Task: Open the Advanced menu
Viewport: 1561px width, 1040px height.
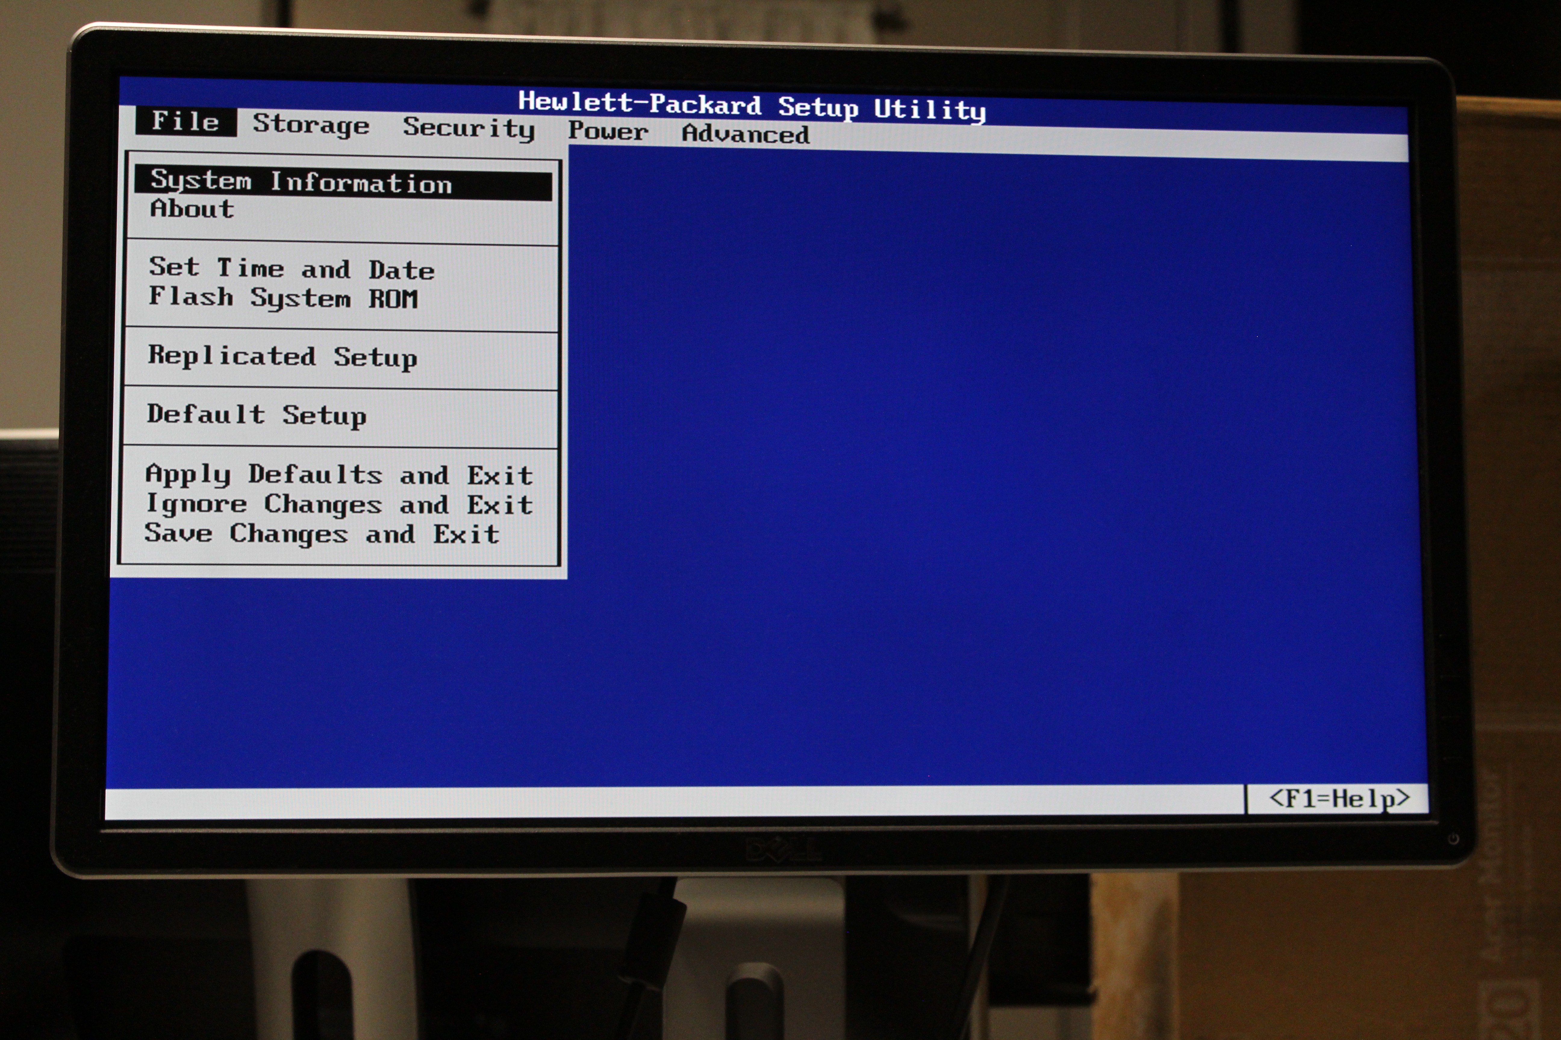Action: [745, 134]
